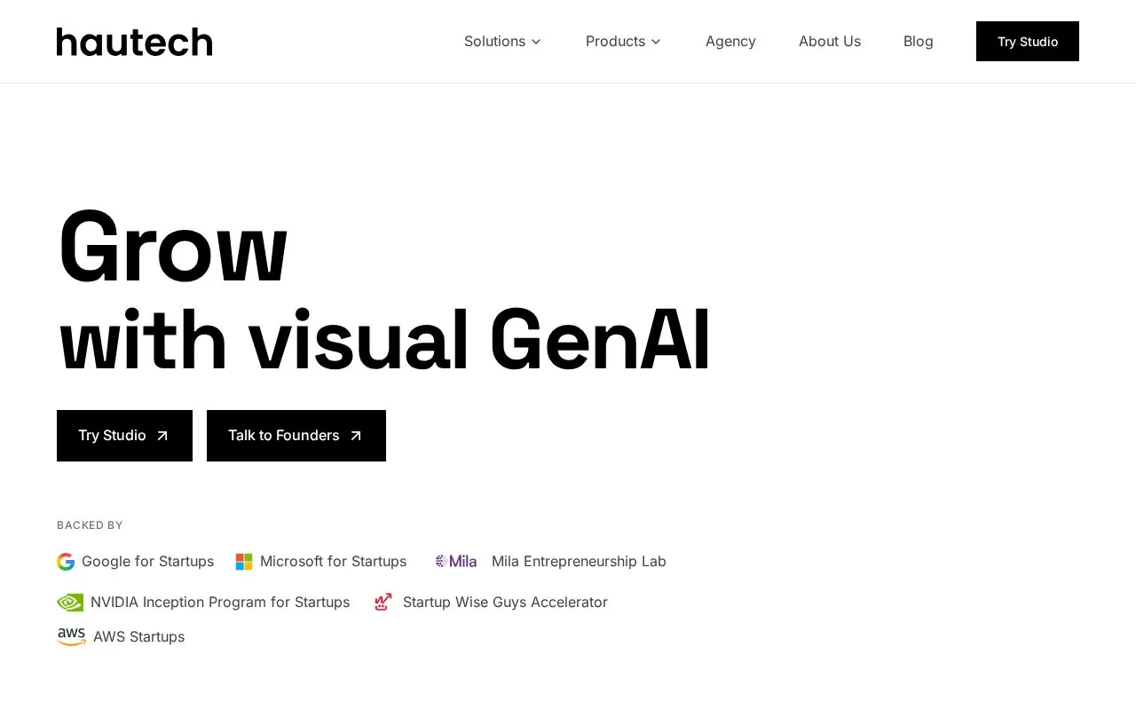
Task: Expand the Solutions dropdown chevron
Action: click(x=536, y=42)
